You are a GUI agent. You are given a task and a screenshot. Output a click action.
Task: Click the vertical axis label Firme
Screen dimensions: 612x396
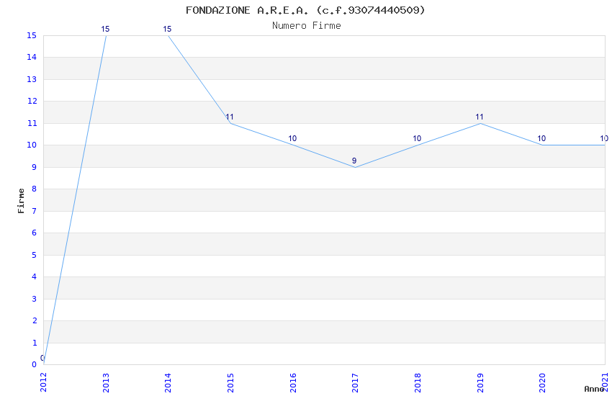pos(21,201)
